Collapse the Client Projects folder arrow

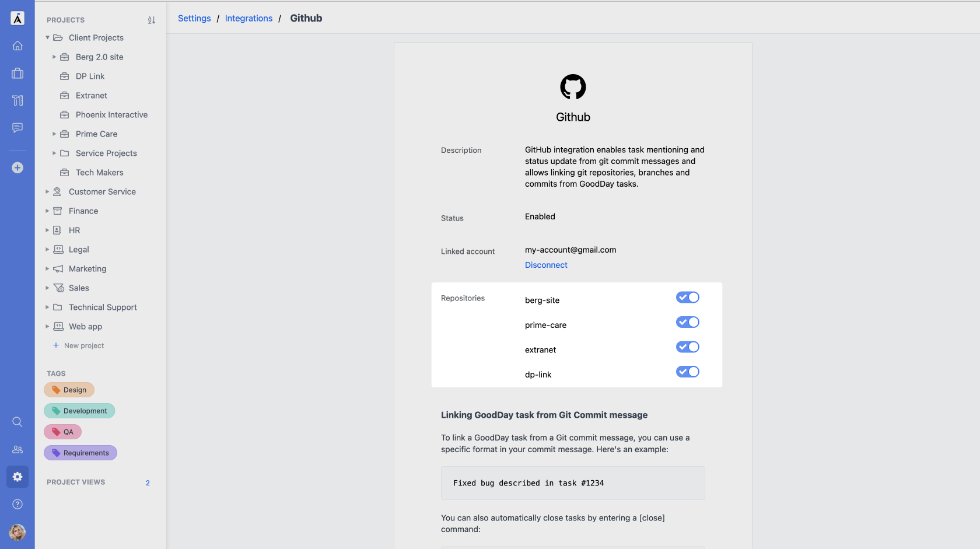(47, 37)
